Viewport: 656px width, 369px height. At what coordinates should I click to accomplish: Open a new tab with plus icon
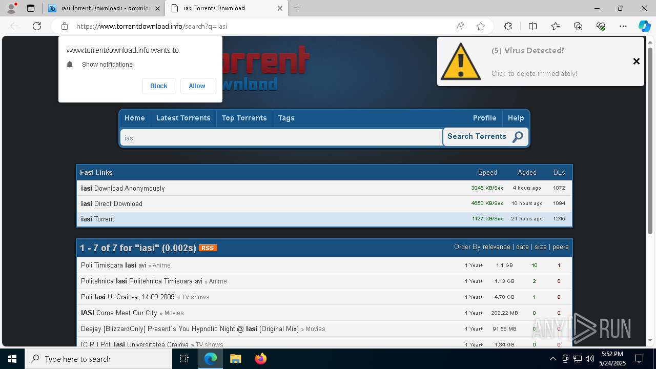[x=297, y=8]
